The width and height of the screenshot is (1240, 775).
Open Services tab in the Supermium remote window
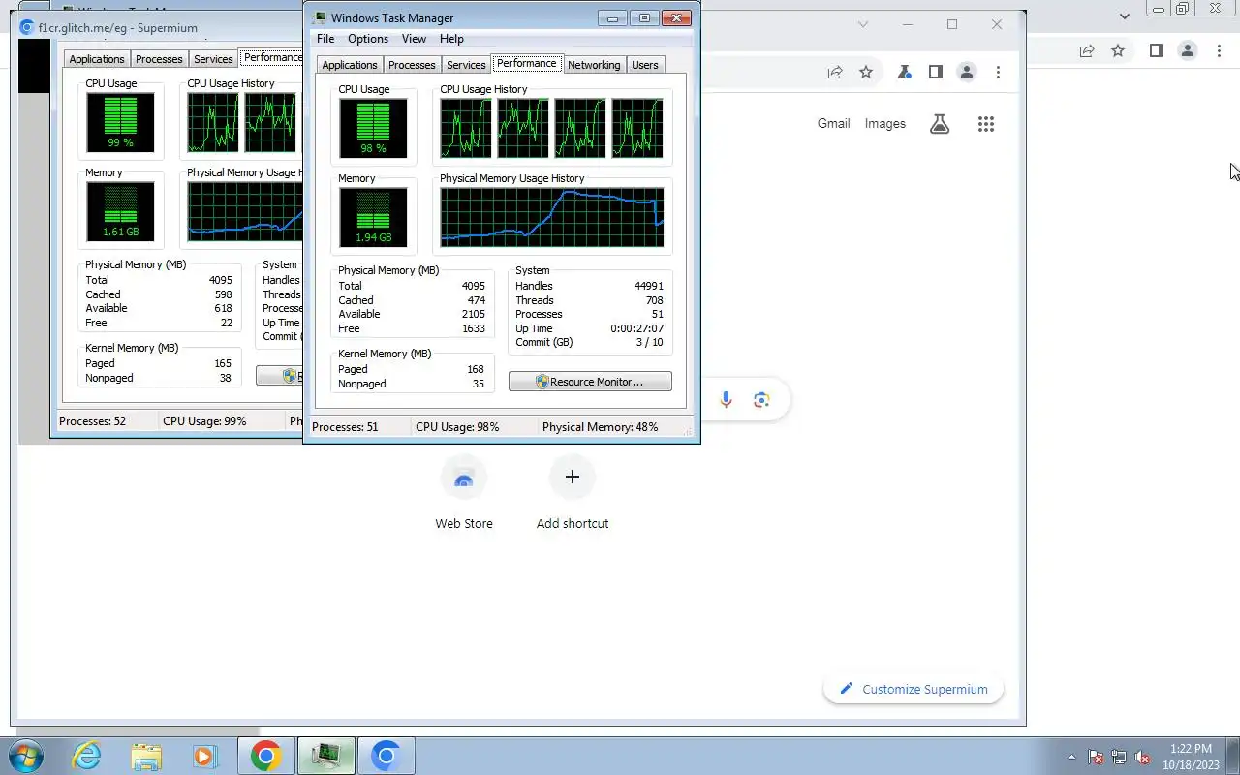213,59
